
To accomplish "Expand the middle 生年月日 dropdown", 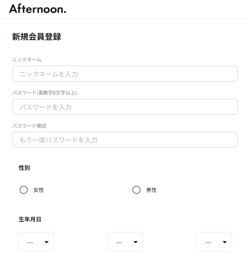I will pos(125,242).
